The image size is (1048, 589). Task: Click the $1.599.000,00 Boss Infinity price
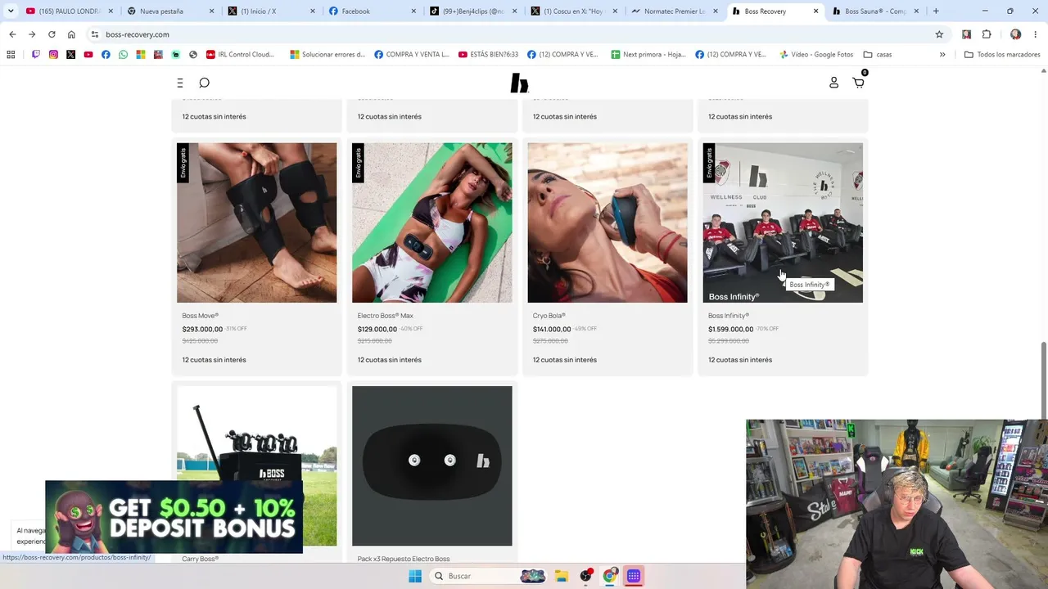731,330
